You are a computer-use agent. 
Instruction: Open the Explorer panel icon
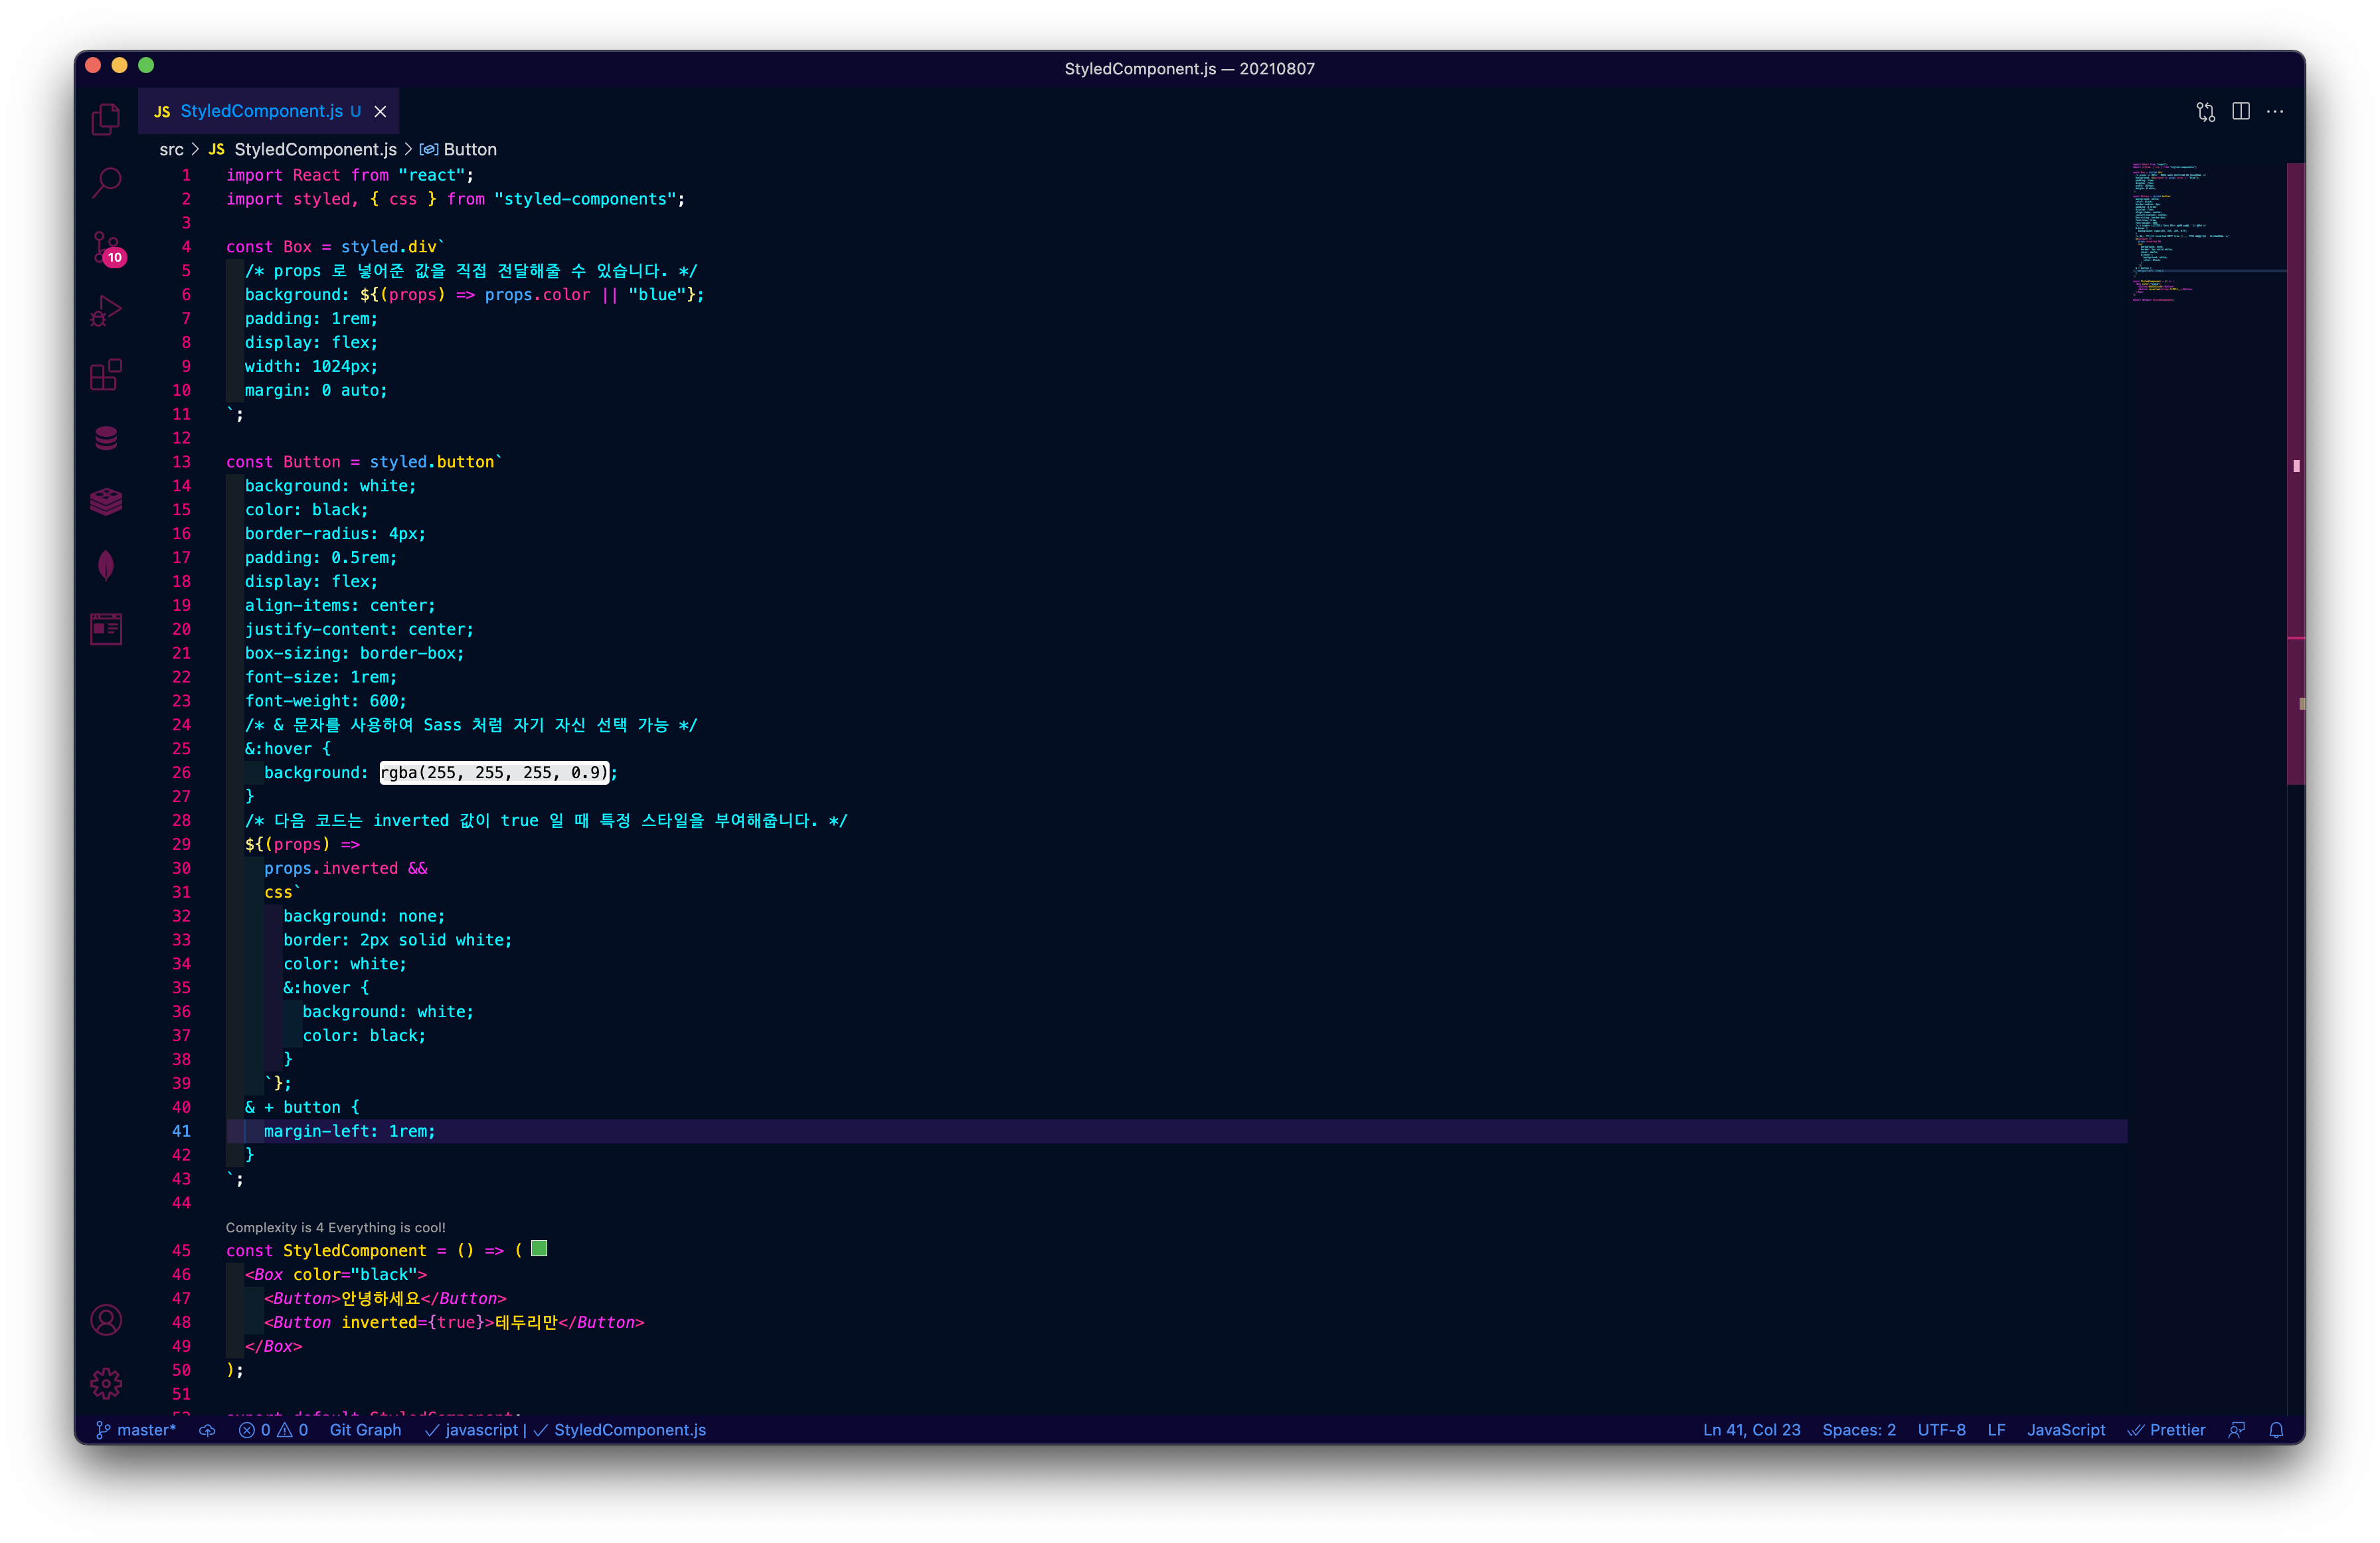pos(106,119)
